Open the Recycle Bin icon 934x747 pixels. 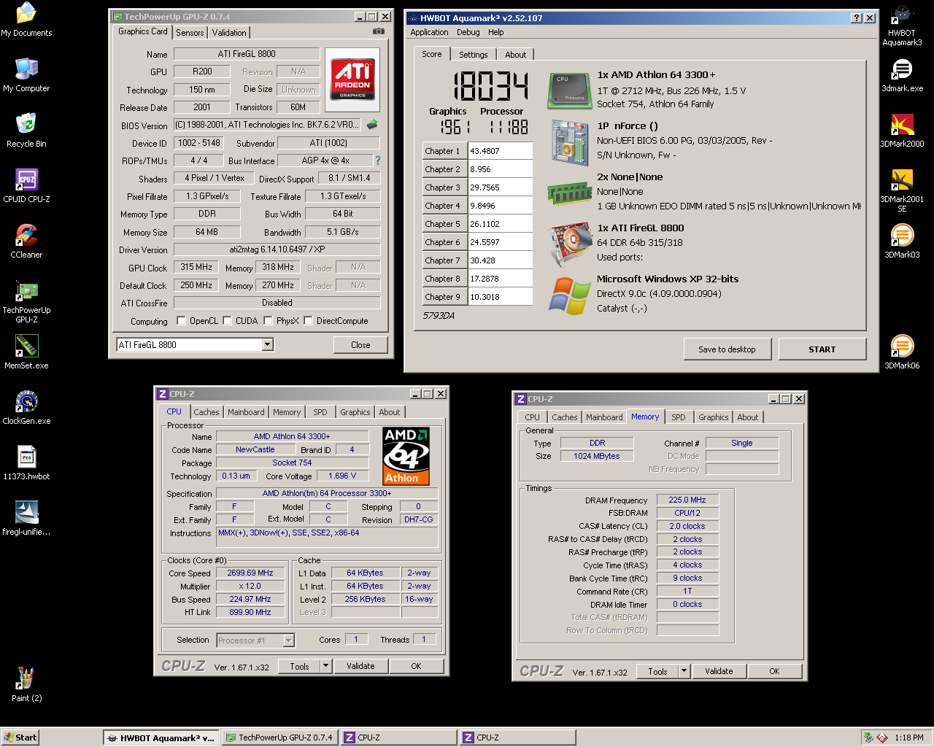[x=26, y=131]
